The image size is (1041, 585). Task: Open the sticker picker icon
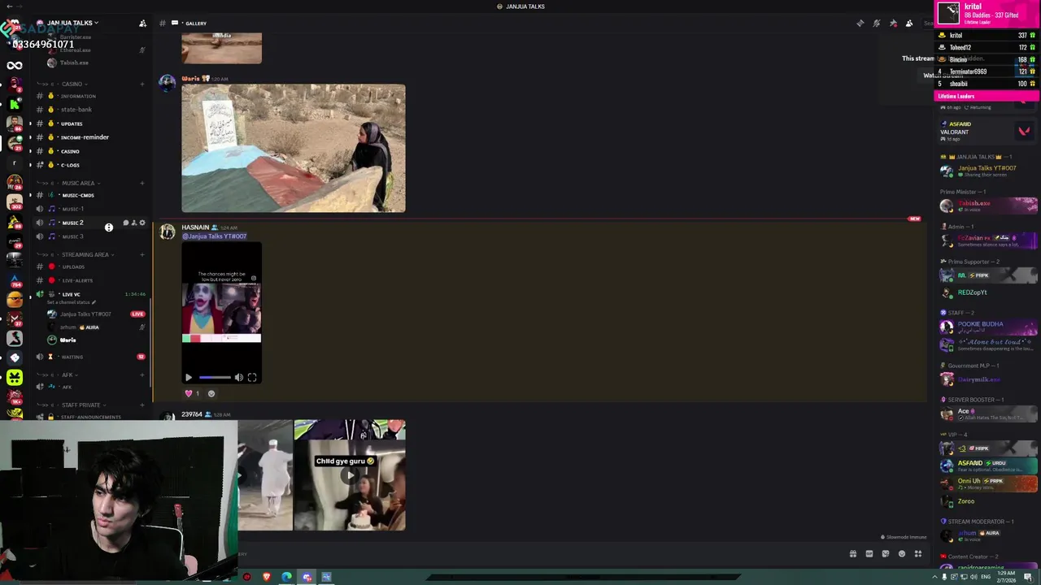click(886, 554)
